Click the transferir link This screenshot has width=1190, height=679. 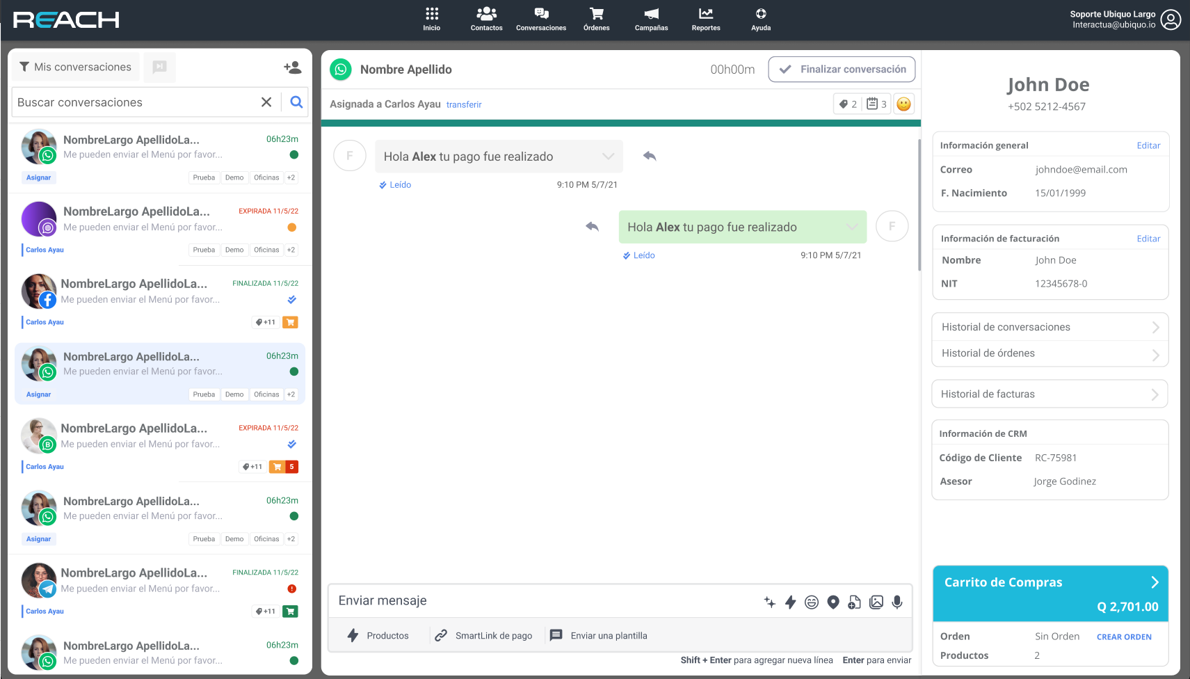(x=464, y=105)
